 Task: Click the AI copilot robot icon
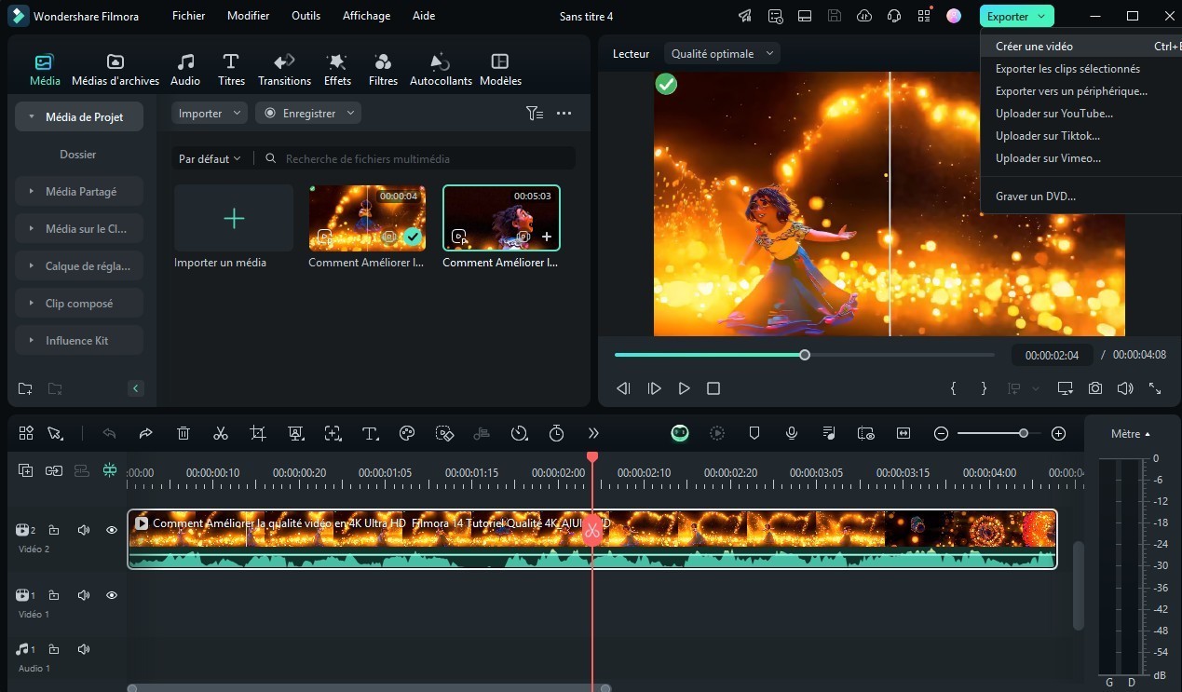(x=680, y=433)
